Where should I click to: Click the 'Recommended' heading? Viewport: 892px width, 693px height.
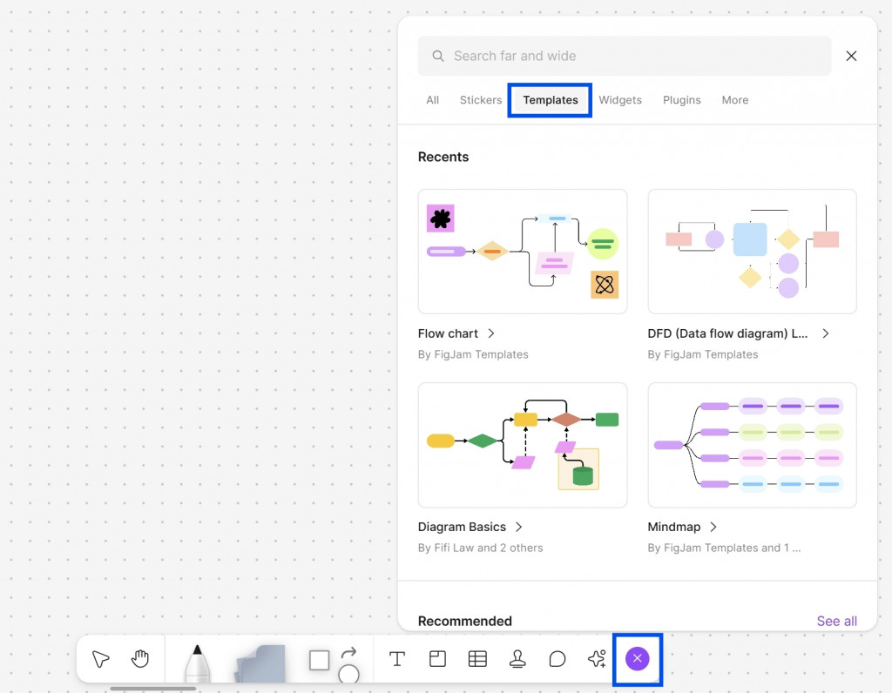pos(465,621)
